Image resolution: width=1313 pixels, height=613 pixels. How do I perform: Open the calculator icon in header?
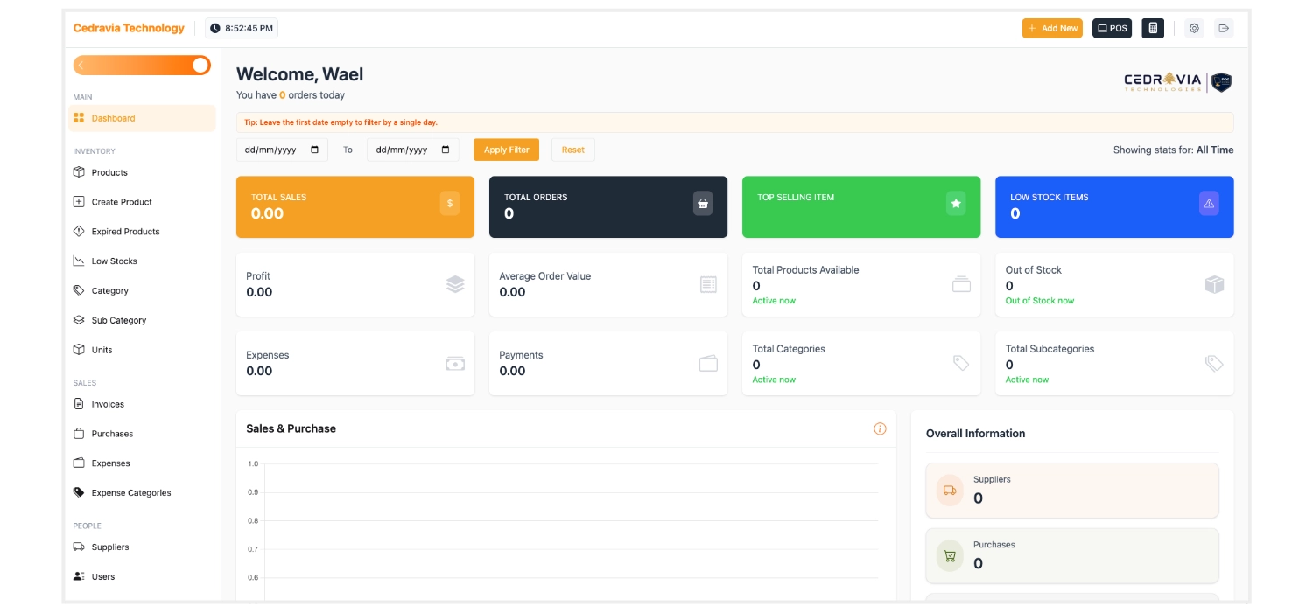[x=1153, y=28]
